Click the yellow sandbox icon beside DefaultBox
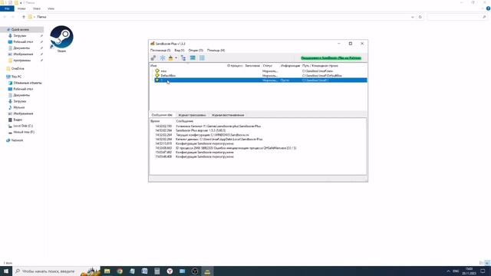491x276 pixels. 157,75
